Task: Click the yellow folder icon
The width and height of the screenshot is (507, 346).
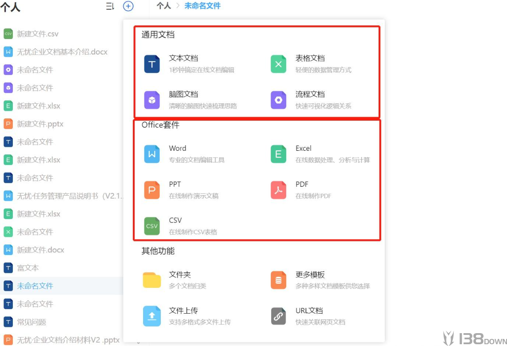Action: 152,280
